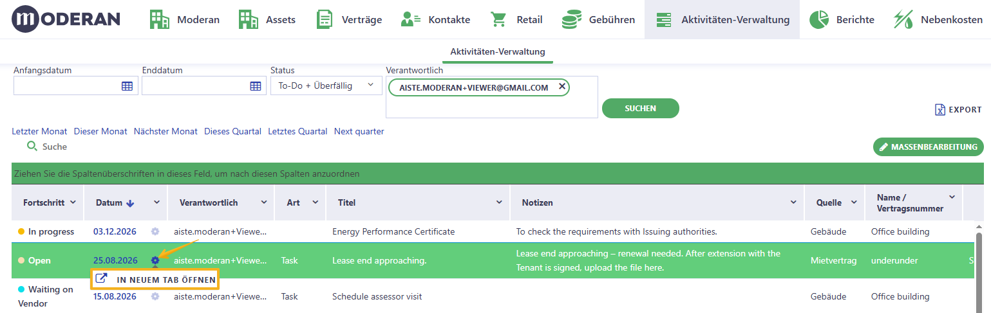Click the Excel EXPORT icon
Image resolution: width=991 pixels, height=313 pixels.
[x=940, y=110]
